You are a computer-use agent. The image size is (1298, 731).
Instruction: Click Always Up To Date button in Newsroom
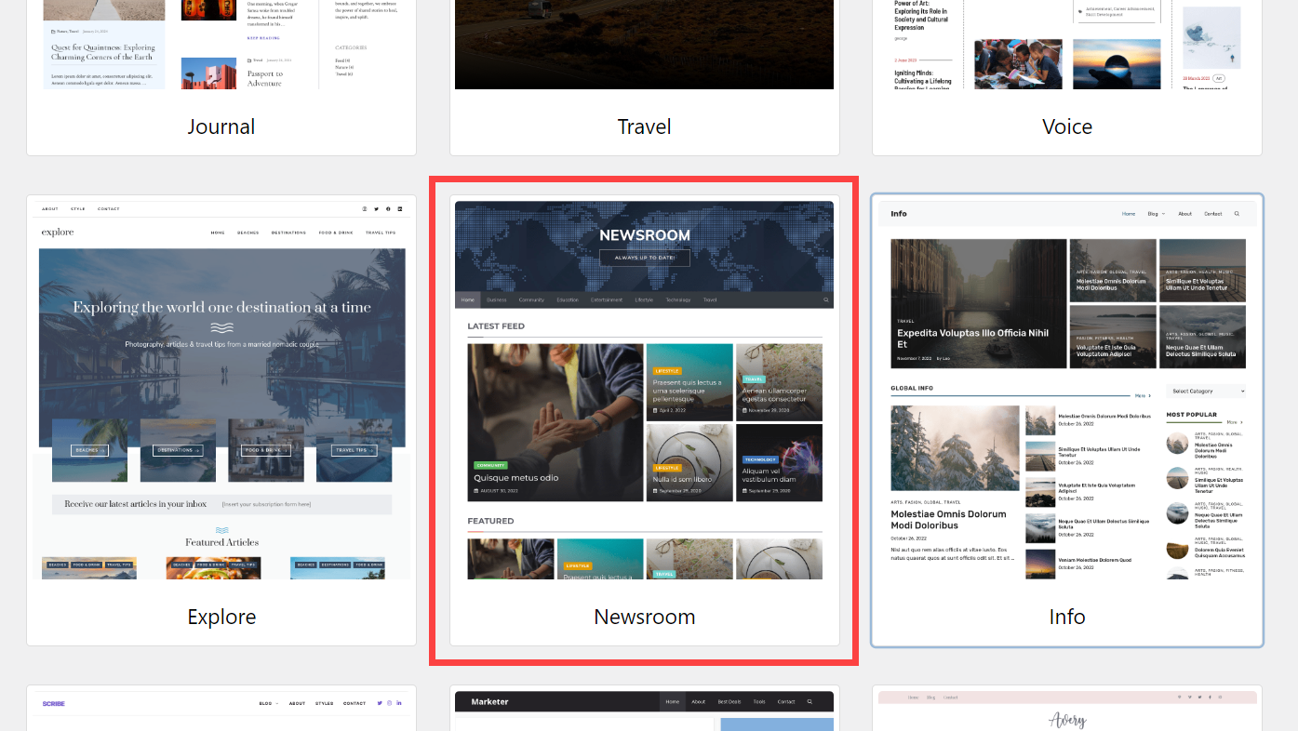click(x=644, y=258)
